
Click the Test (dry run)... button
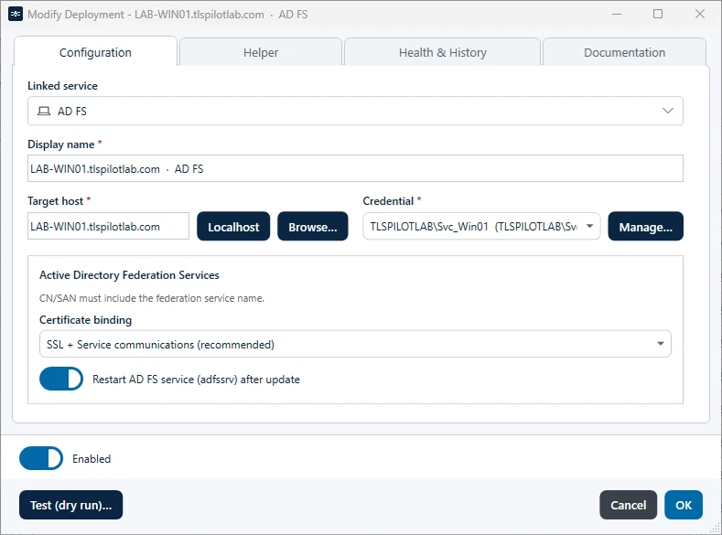70,505
